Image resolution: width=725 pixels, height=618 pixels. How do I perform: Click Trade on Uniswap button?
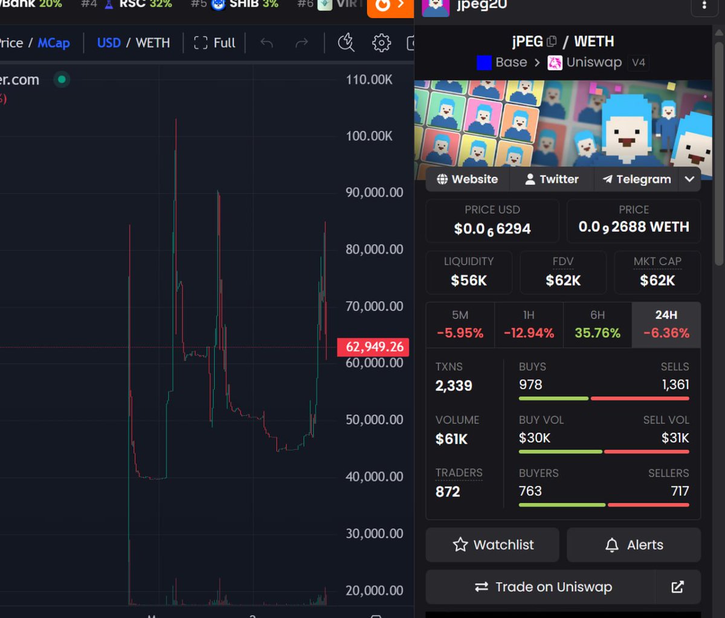point(541,587)
